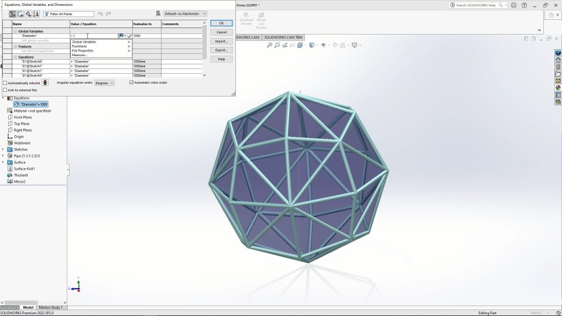Open the Design Library tab in the task pane
The image size is (562, 316).
pyautogui.click(x=558, y=67)
